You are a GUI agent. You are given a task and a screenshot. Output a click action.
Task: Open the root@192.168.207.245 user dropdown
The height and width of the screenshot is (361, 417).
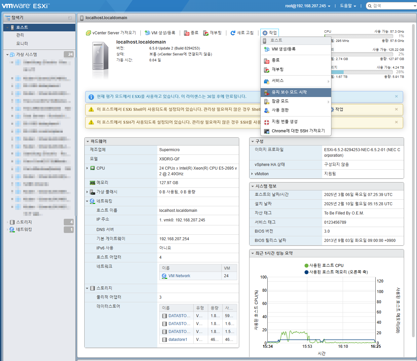pos(308,6)
